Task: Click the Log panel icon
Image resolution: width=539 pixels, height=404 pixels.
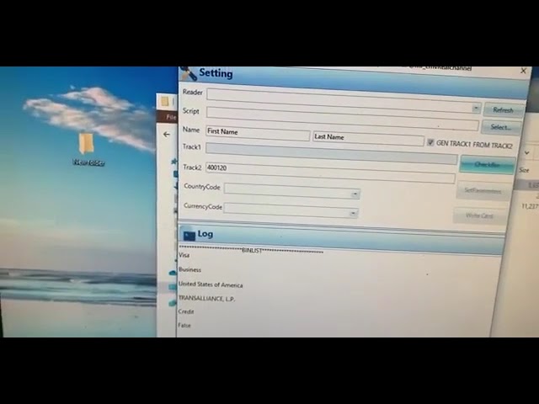Action: [189, 235]
